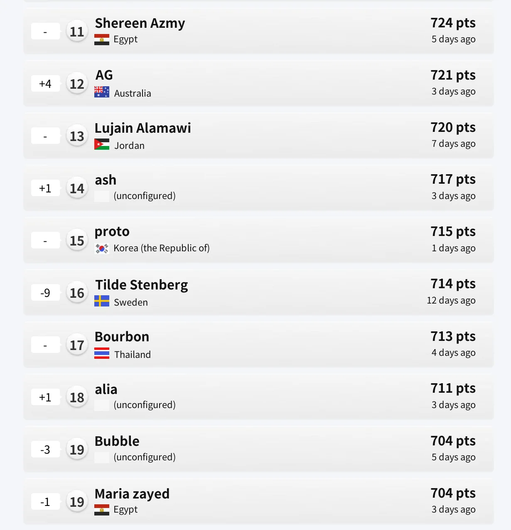Screen dimensions: 511x530
Task: Click the Australia flag under AG
Action: tap(102, 92)
